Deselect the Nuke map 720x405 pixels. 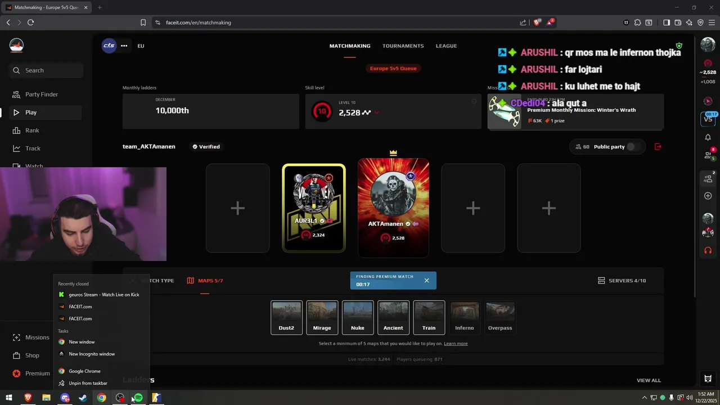(x=358, y=318)
